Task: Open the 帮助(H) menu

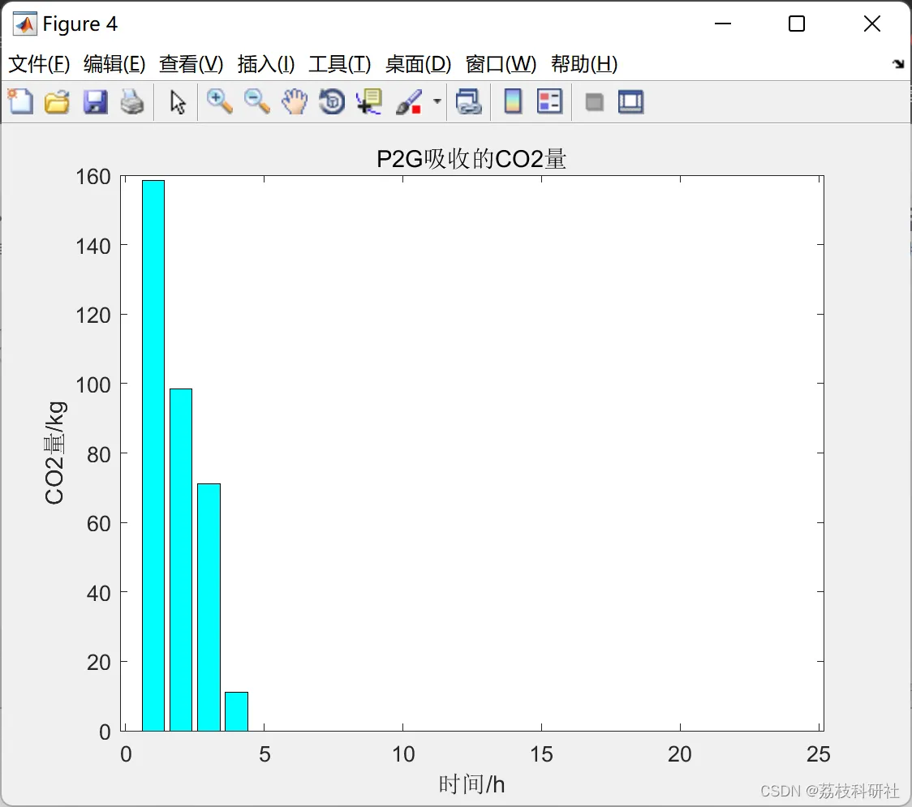Action: point(584,64)
